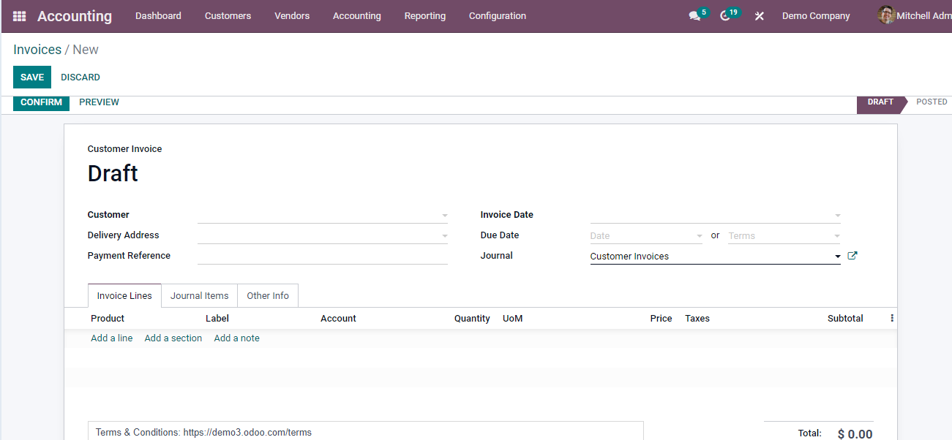Open Journal external link icon
Viewport: 952px width, 440px height.
pos(852,256)
